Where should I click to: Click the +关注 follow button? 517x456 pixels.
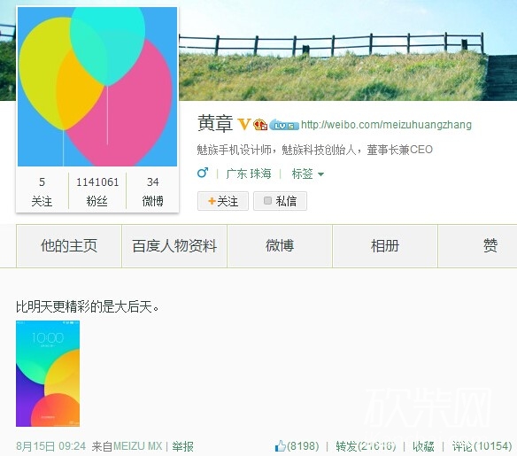click(223, 201)
